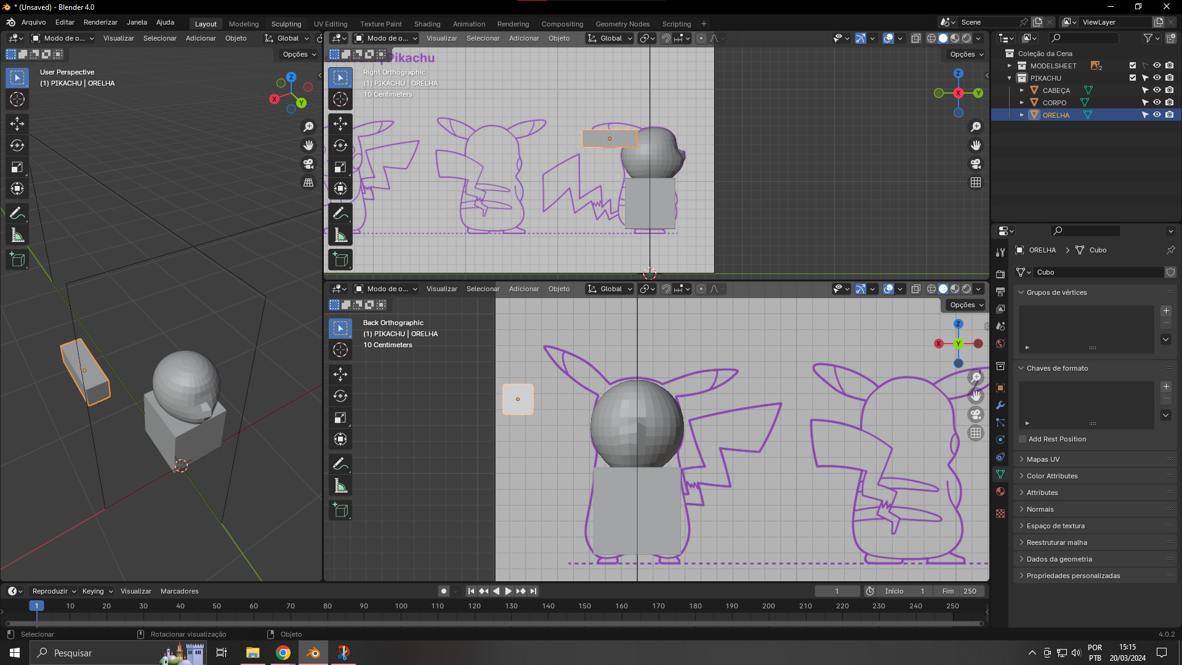Screen dimensions: 1182x665
Task: Click the 3D Cursor tool
Action: [x=17, y=99]
